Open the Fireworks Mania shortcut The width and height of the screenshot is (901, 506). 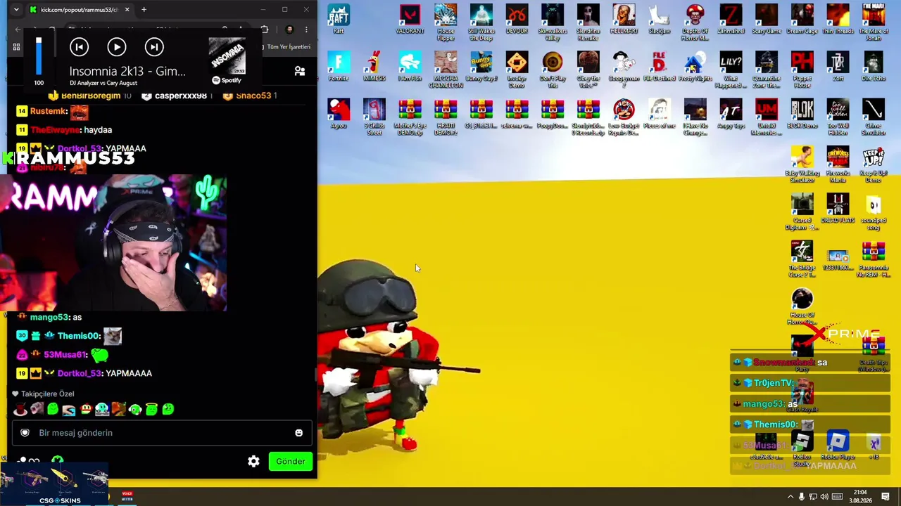pyautogui.click(x=838, y=164)
